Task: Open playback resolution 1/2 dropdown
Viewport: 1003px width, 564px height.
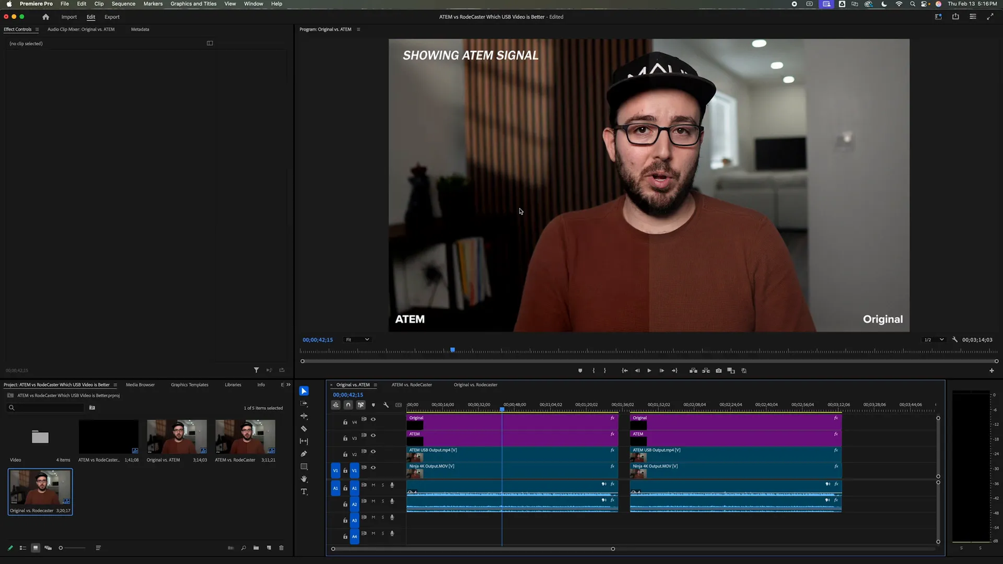Action: (x=933, y=340)
